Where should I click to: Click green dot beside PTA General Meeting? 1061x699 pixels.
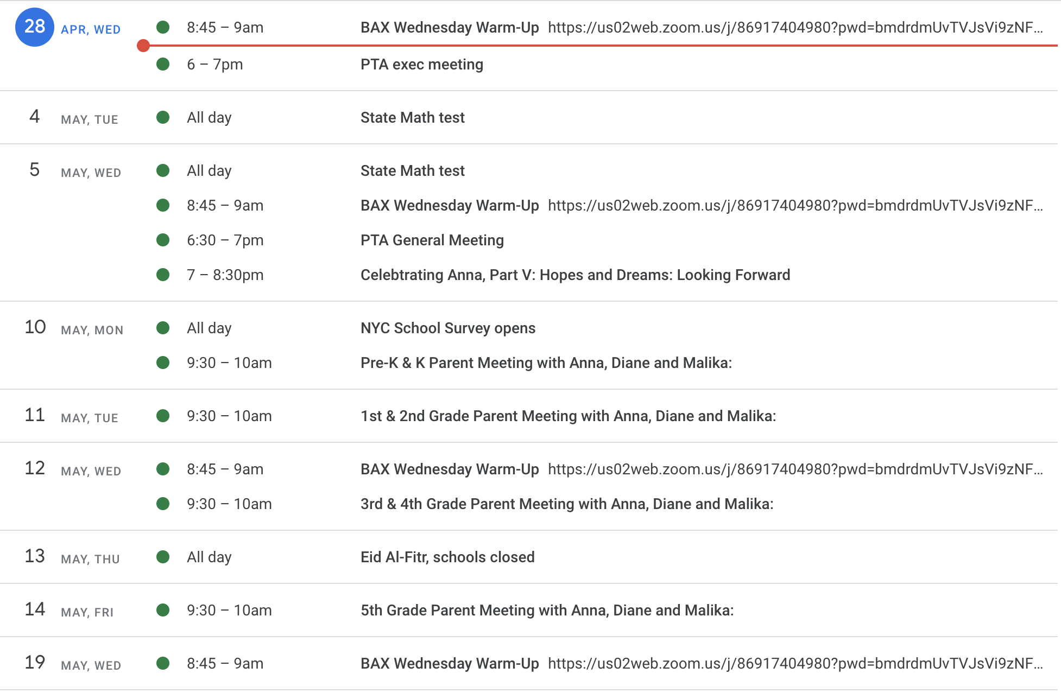point(163,240)
